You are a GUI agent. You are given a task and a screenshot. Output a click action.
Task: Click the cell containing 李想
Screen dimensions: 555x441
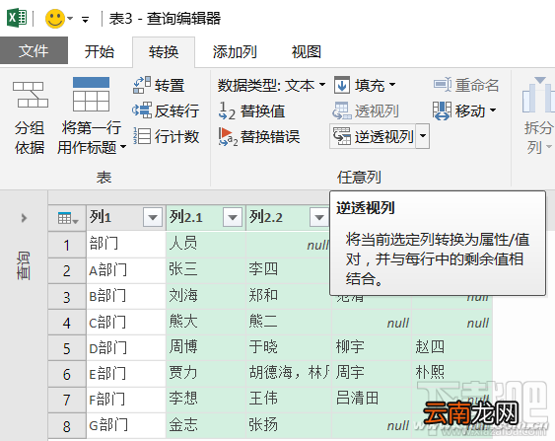point(206,400)
